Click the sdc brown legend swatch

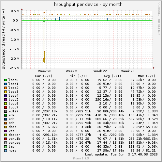tap(6, 123)
